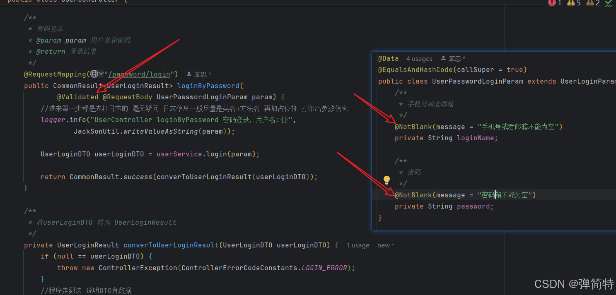Click the @NotBlank annotation above loginName
The image size is (616, 295).
(x=413, y=127)
